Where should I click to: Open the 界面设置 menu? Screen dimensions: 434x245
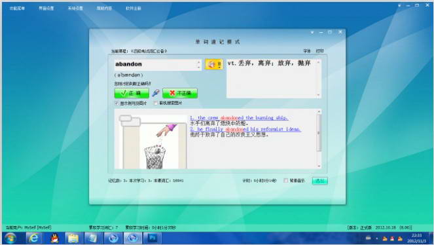(x=46, y=9)
